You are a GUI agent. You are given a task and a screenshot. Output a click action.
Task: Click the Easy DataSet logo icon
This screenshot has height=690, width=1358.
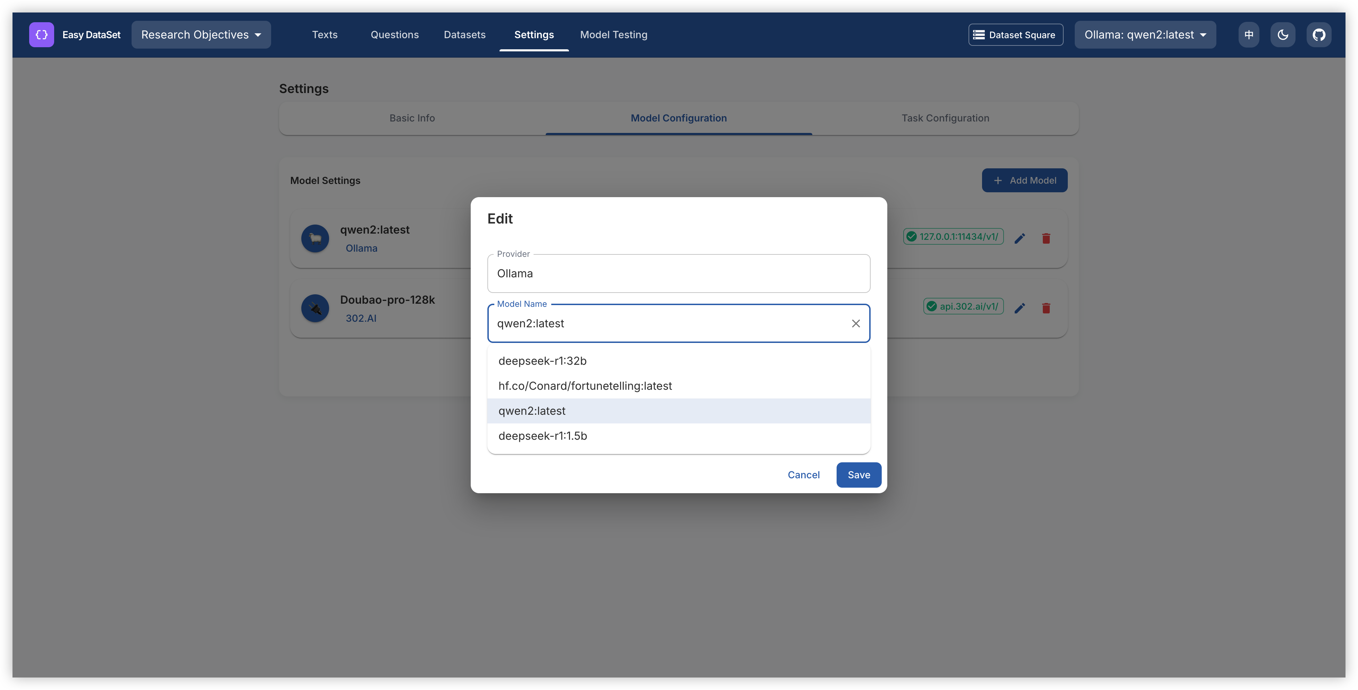coord(42,35)
